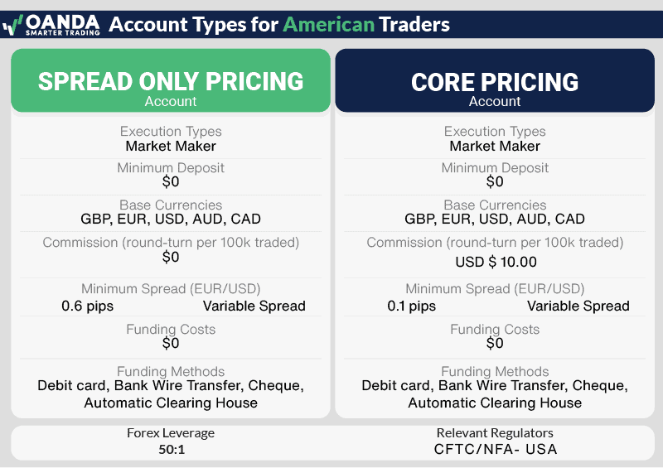Click the 0.6 pips minimum spread value
Screen dimensions: 663x468
click(88, 306)
